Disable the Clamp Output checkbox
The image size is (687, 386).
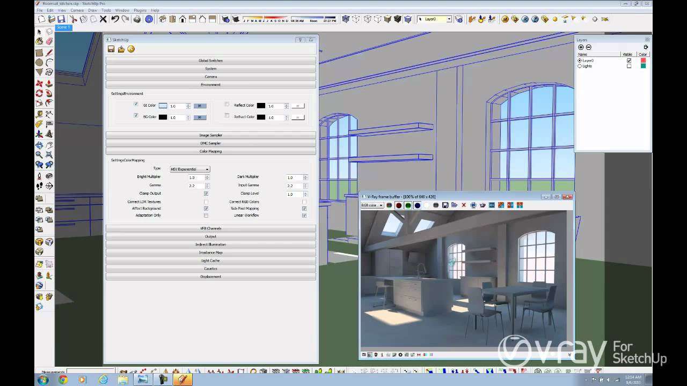(206, 194)
